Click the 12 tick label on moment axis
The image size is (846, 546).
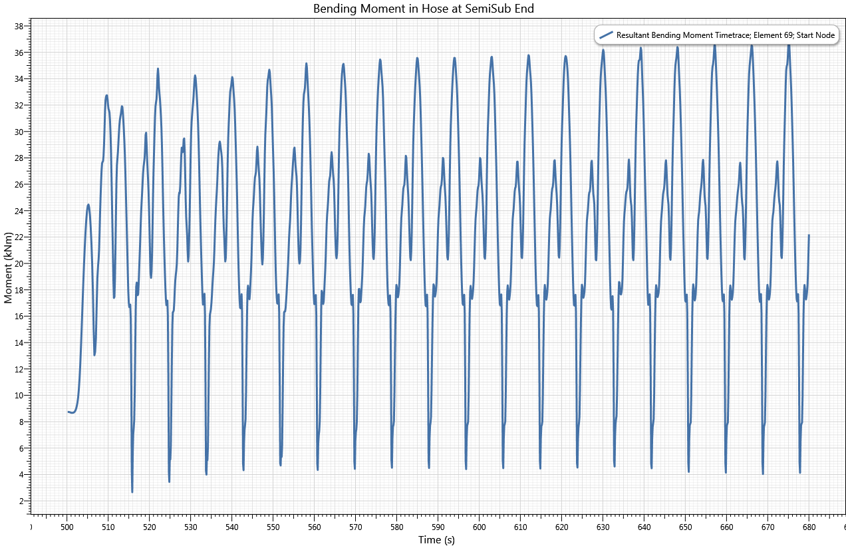(20, 369)
